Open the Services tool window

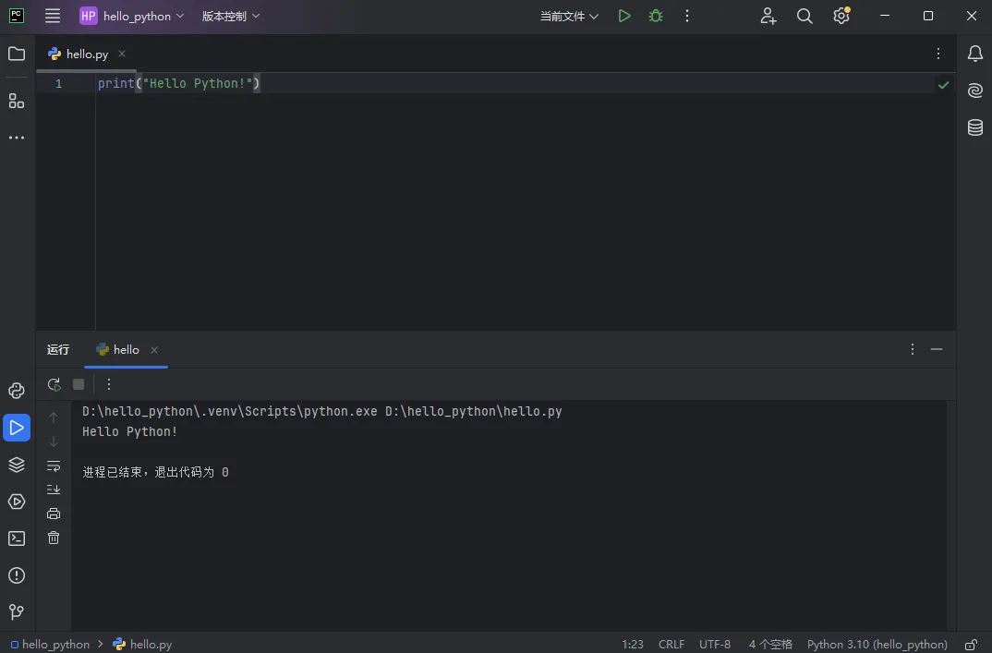click(x=17, y=502)
